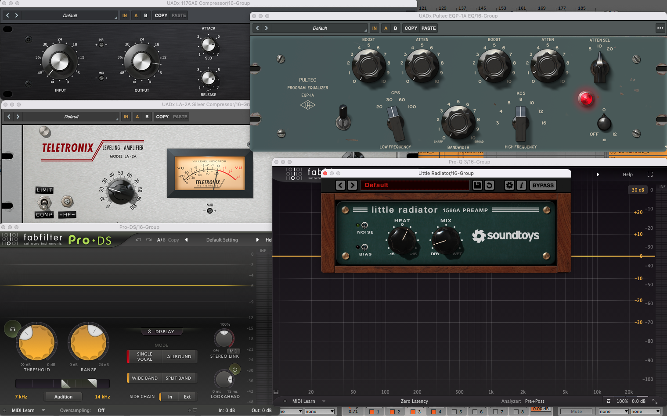Click Zero Latency mode in Pro-Q 3
Image resolution: width=667 pixels, height=416 pixels.
pos(414,401)
